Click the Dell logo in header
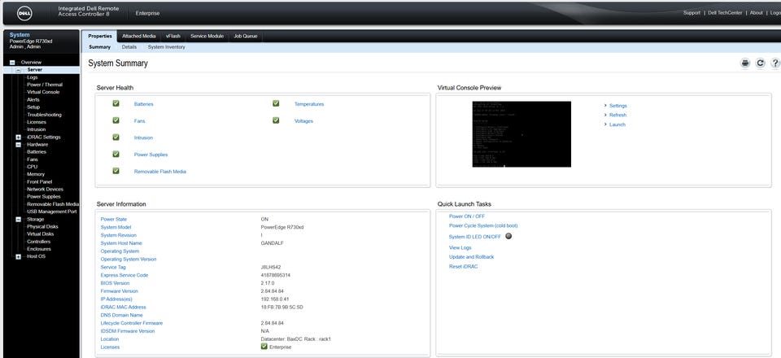Image resolution: width=781 pixels, height=358 pixels. [25, 12]
